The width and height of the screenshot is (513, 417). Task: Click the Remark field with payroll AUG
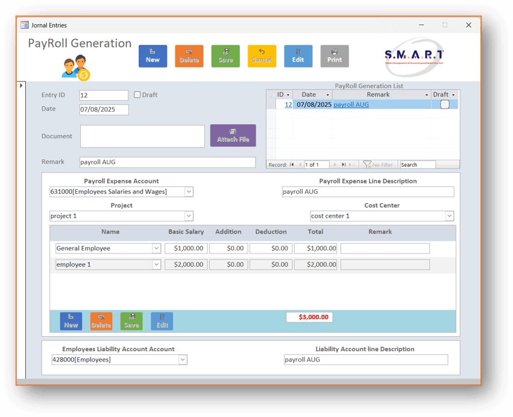click(167, 162)
